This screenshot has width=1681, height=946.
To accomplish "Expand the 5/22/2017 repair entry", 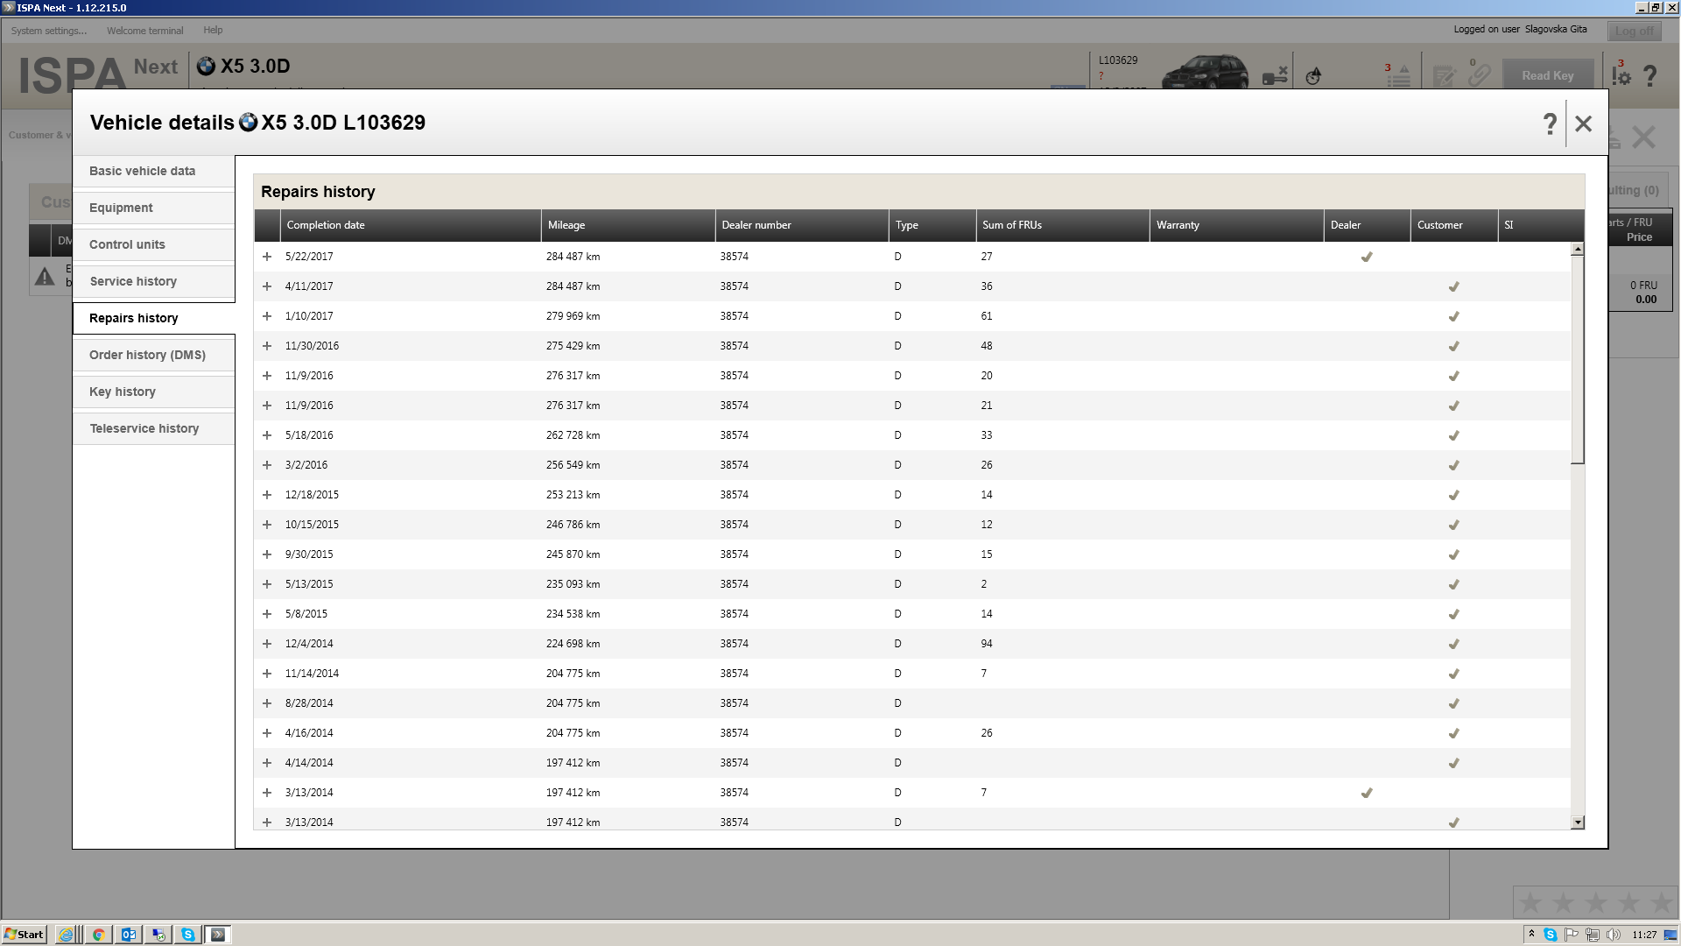I will pos(267,257).
